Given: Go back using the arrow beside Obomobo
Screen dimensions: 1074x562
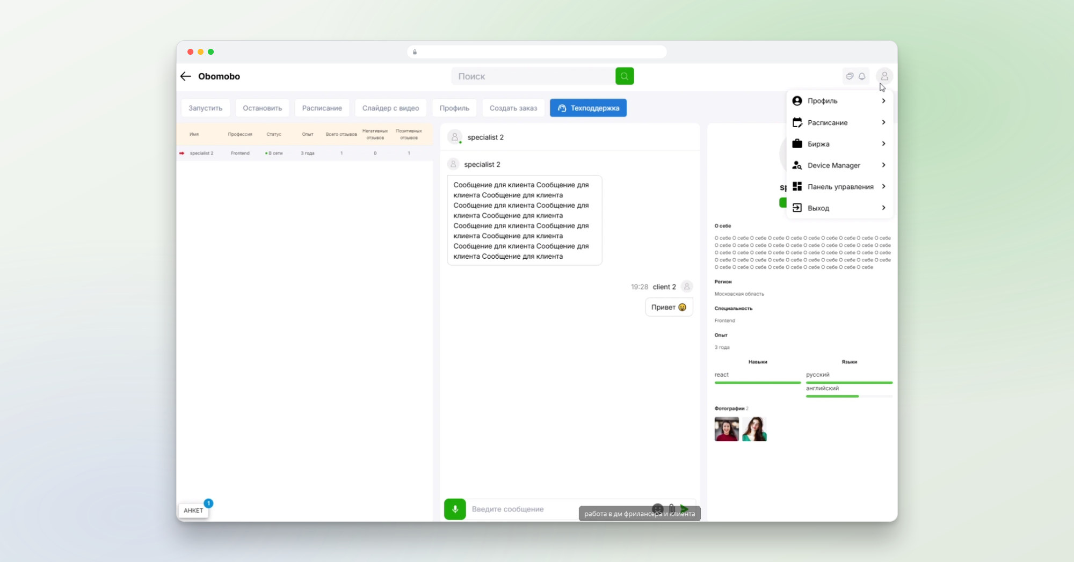Looking at the screenshot, I should pos(186,76).
